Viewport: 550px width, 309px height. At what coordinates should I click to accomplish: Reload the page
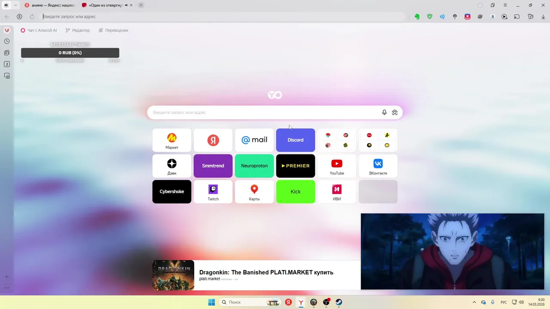pyautogui.click(x=32, y=17)
